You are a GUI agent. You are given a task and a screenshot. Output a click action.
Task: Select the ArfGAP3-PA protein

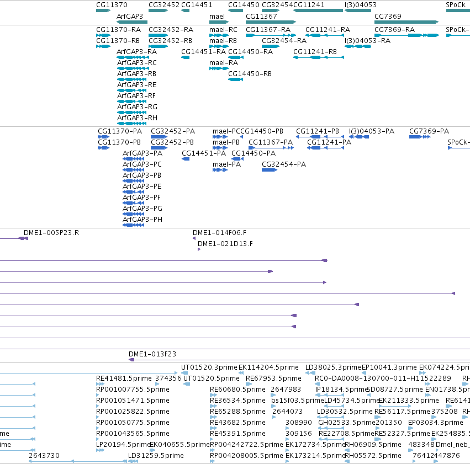134,159
